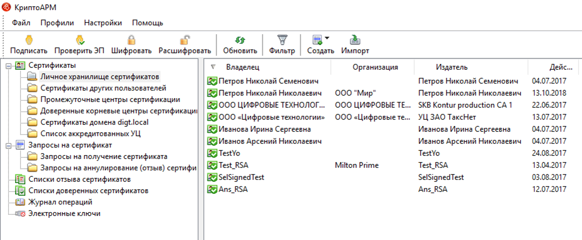
Task: Click certificate icon for ООО «Цифровые технологии»
Action: point(212,117)
